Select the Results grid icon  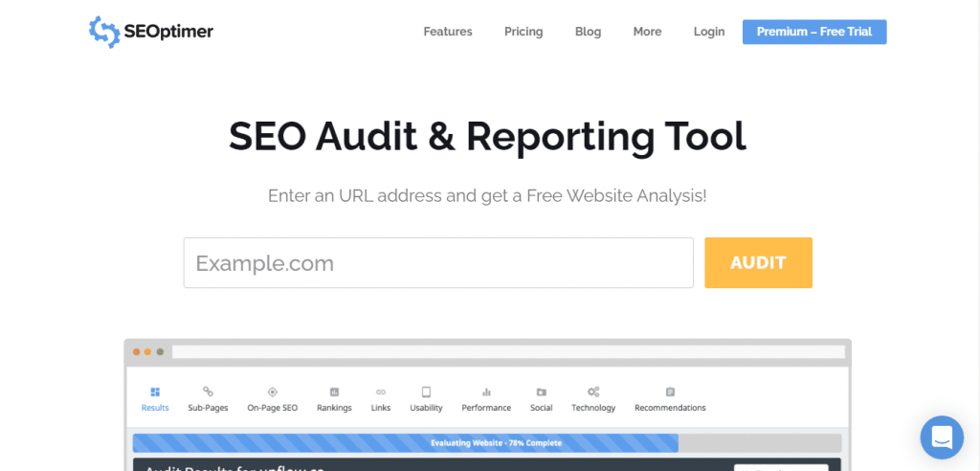pyautogui.click(x=155, y=392)
